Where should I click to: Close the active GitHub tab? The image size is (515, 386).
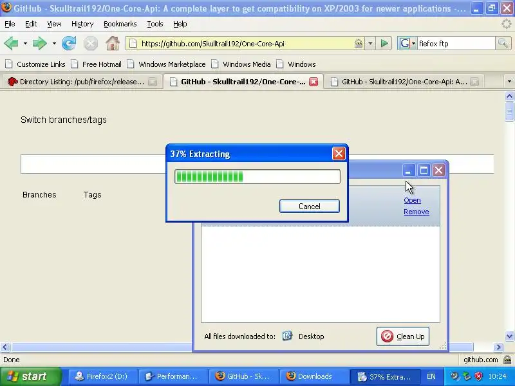point(314,82)
